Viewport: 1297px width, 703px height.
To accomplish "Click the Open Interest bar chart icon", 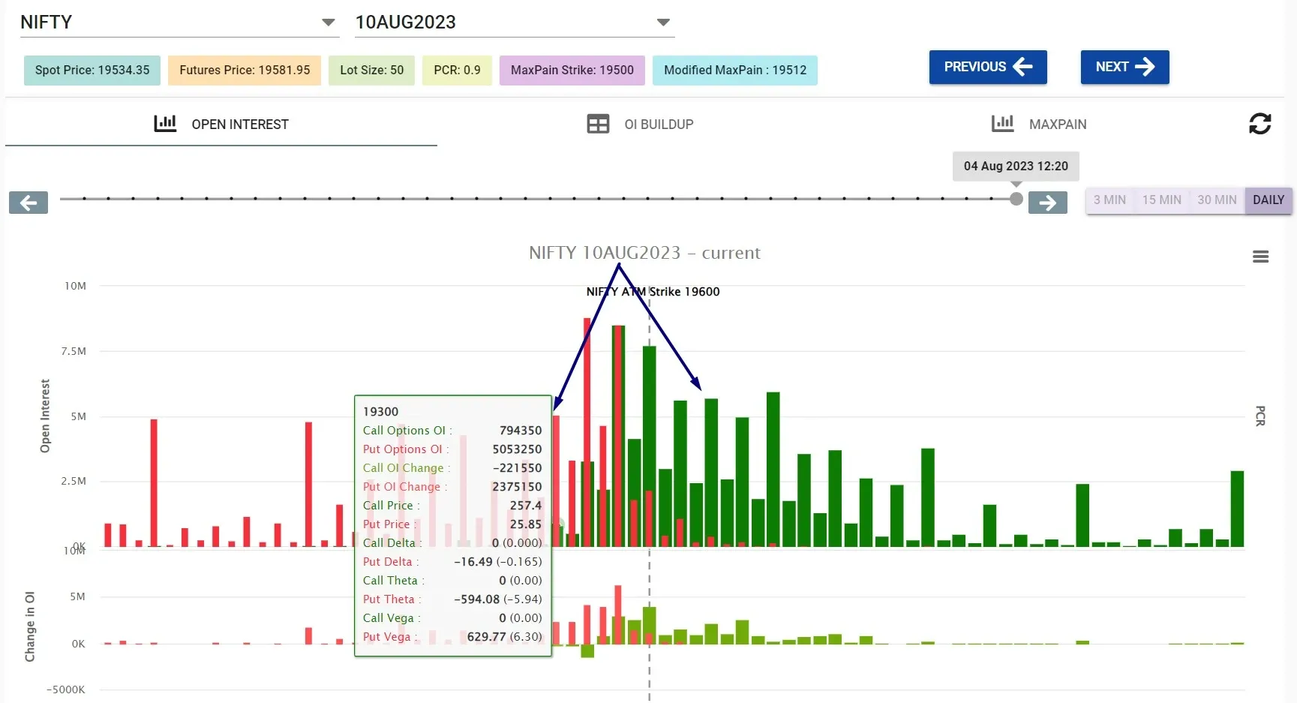I will click(x=165, y=124).
